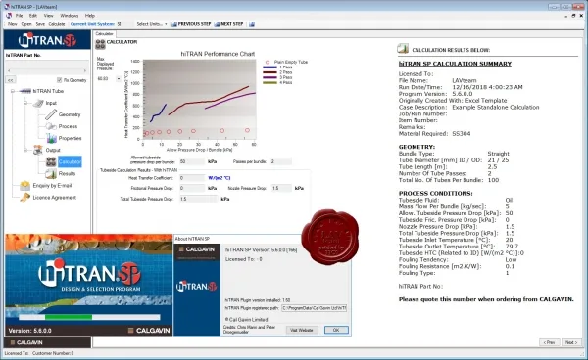Toggle the Fix Geometry checkbox
The image size is (588, 360).
pyautogui.click(x=59, y=80)
